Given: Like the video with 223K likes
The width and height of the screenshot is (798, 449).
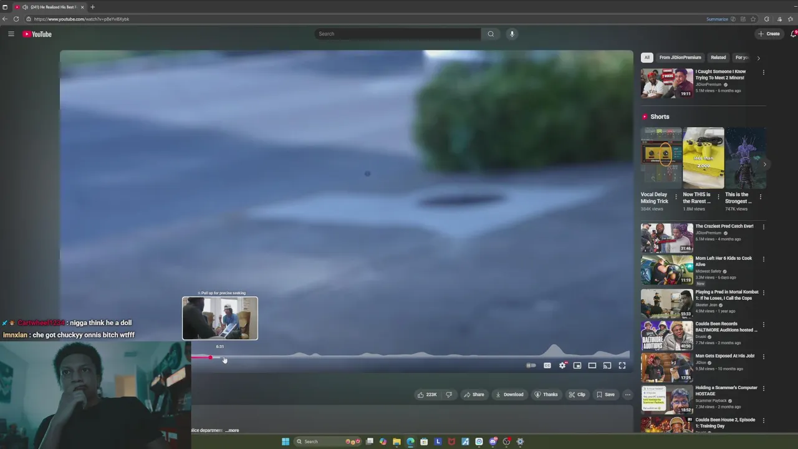Looking at the screenshot, I should (428, 394).
